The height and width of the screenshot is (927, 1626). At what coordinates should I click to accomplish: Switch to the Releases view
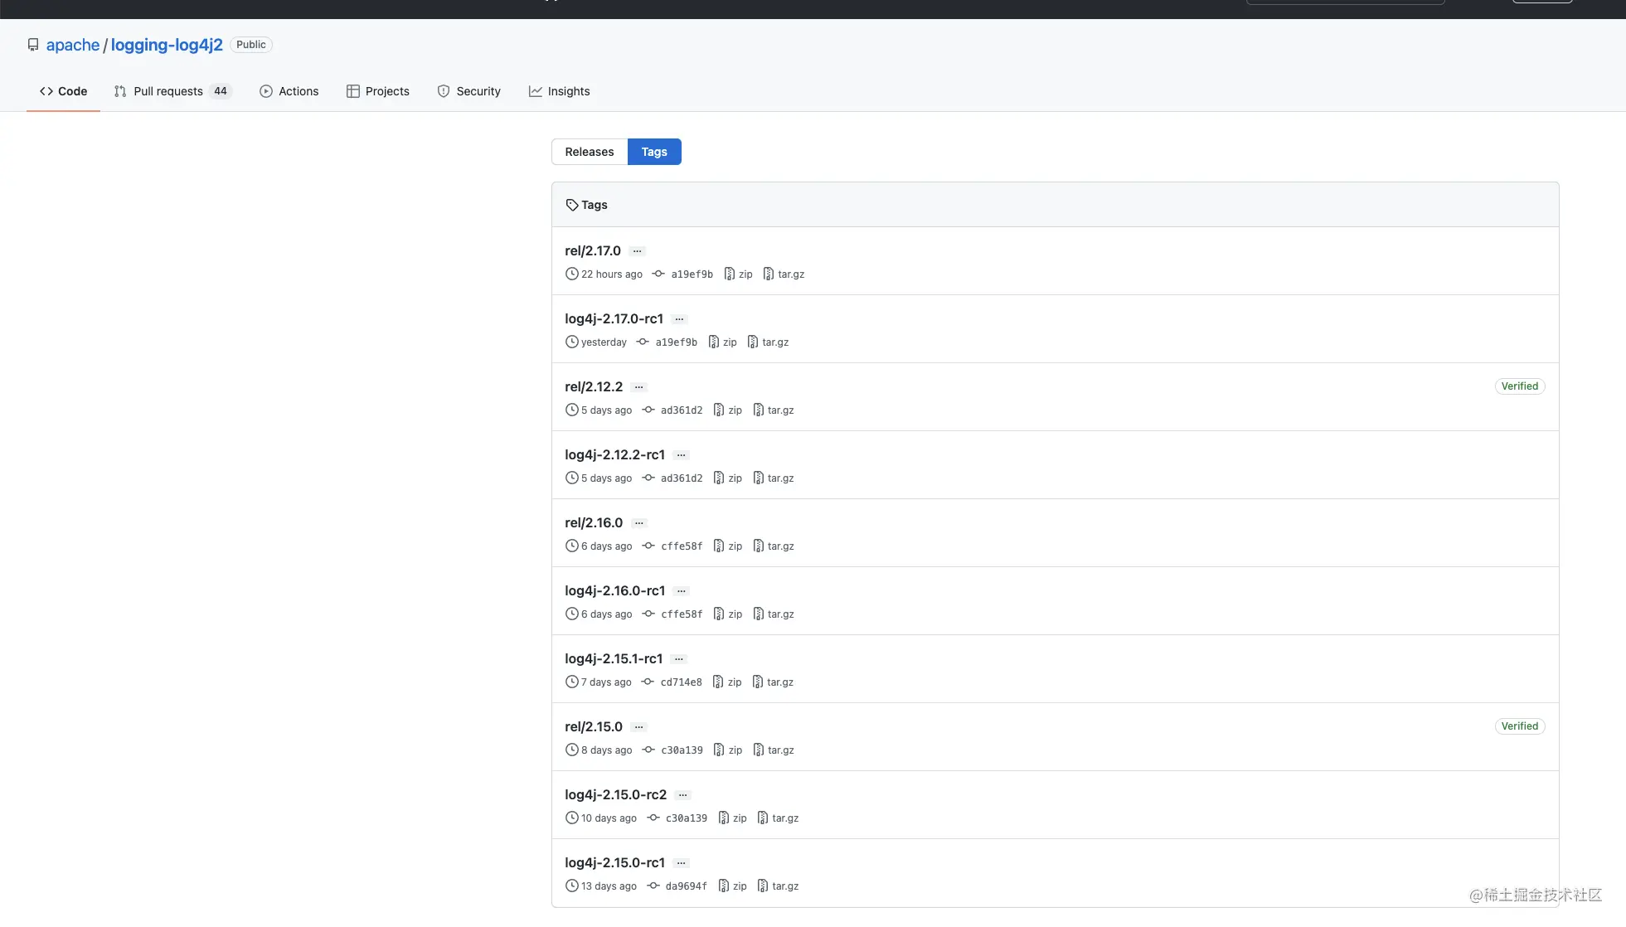pos(590,152)
